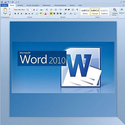Toggle align text left
The width and height of the screenshot is (125, 125).
coord(51,14)
